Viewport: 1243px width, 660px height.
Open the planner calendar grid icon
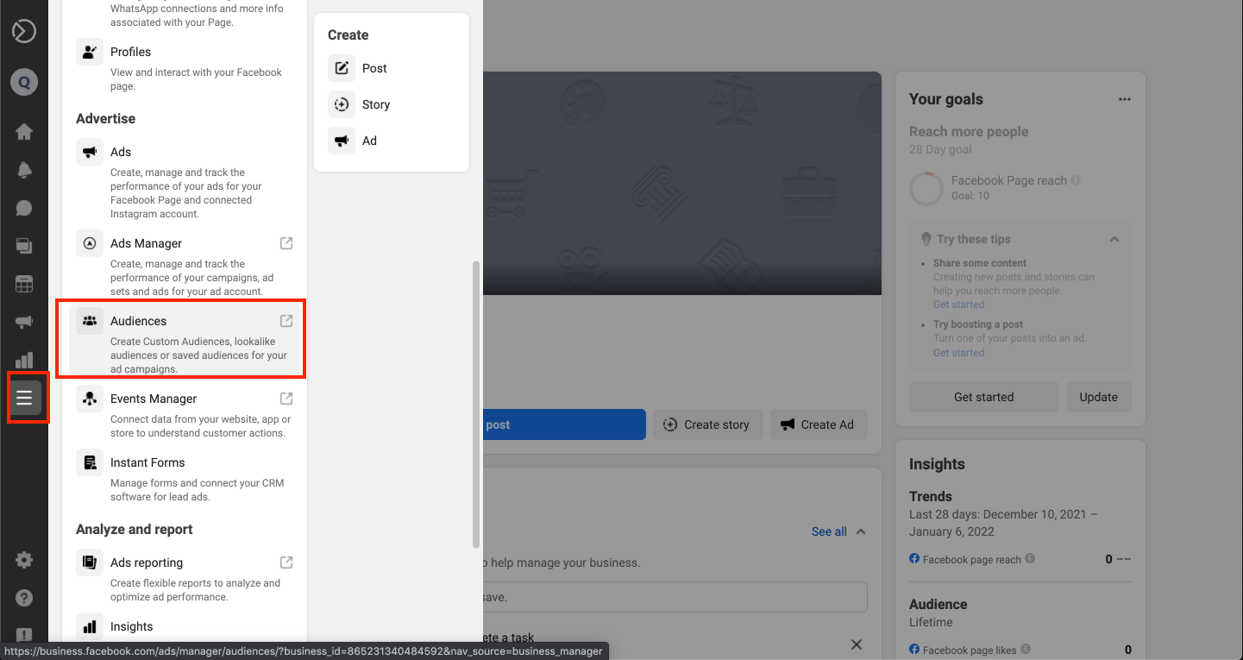pyautogui.click(x=24, y=284)
